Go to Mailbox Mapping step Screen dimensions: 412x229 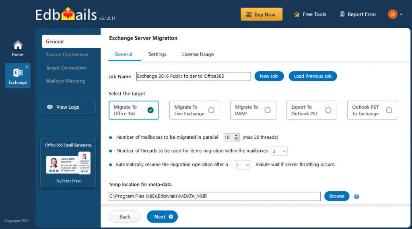(66, 81)
